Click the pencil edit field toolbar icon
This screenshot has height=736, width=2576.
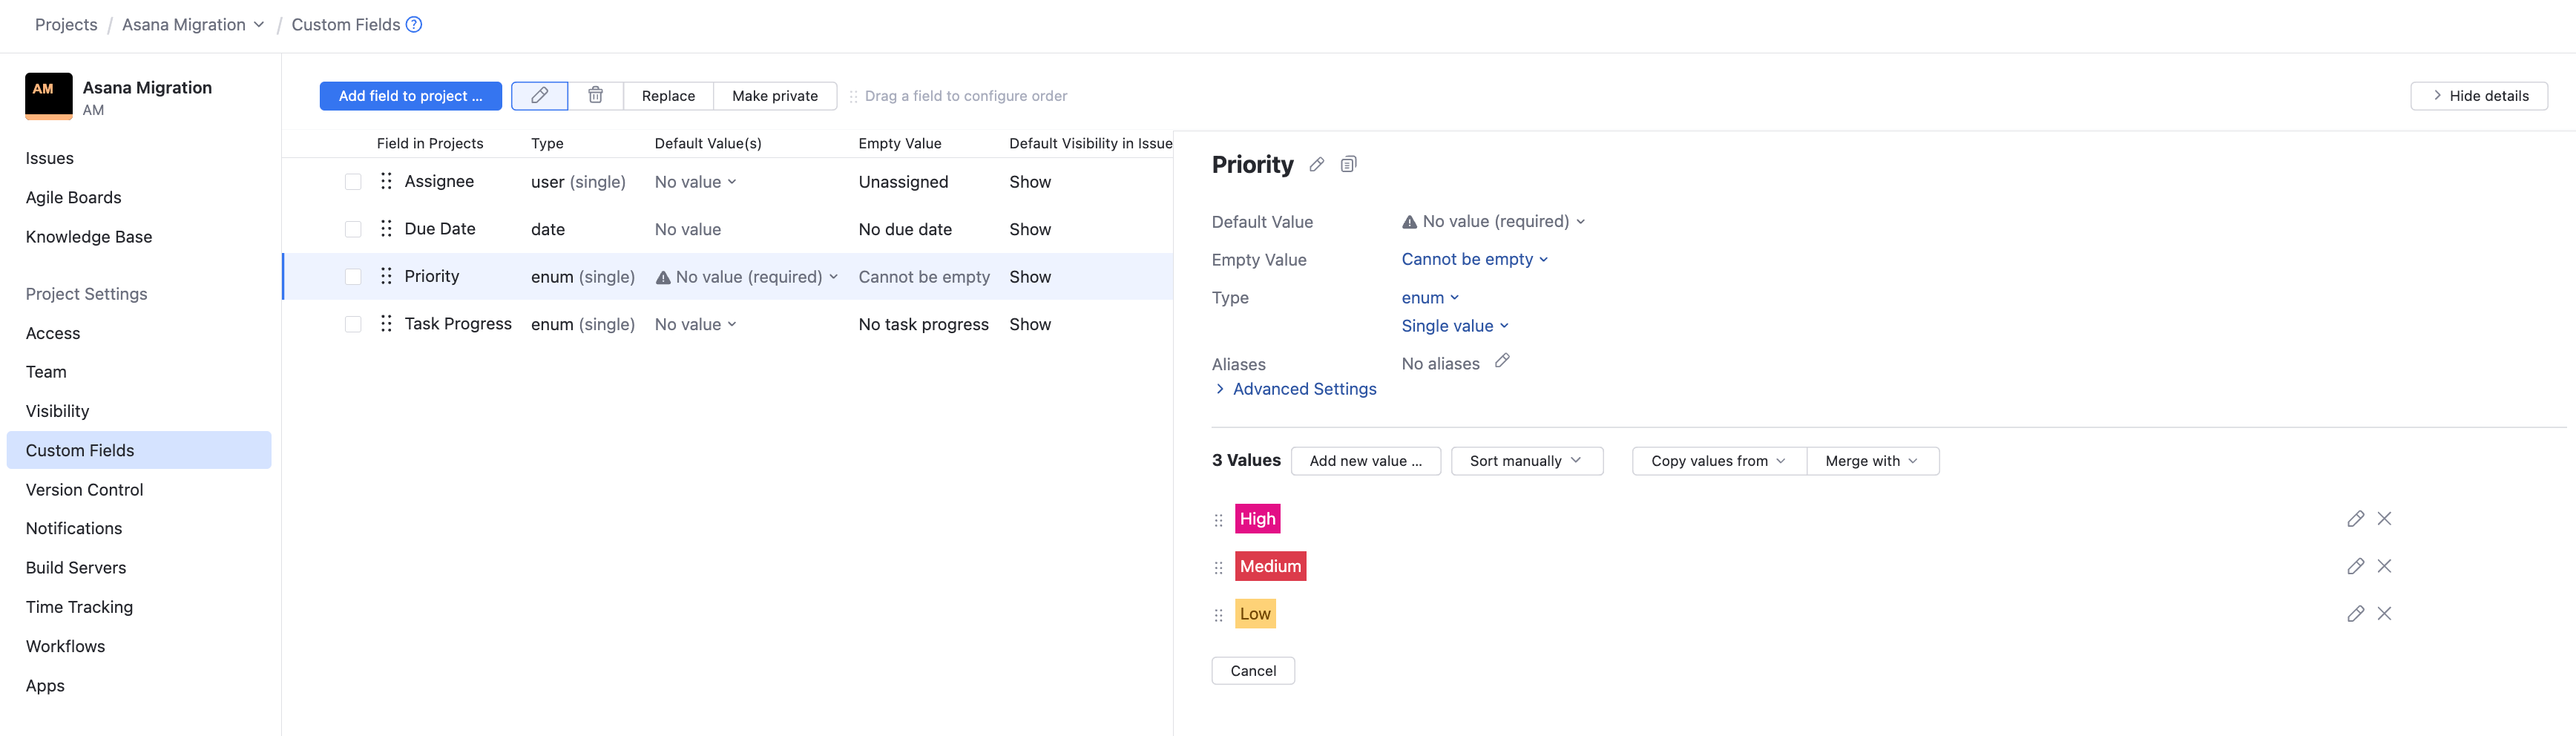pyautogui.click(x=539, y=96)
